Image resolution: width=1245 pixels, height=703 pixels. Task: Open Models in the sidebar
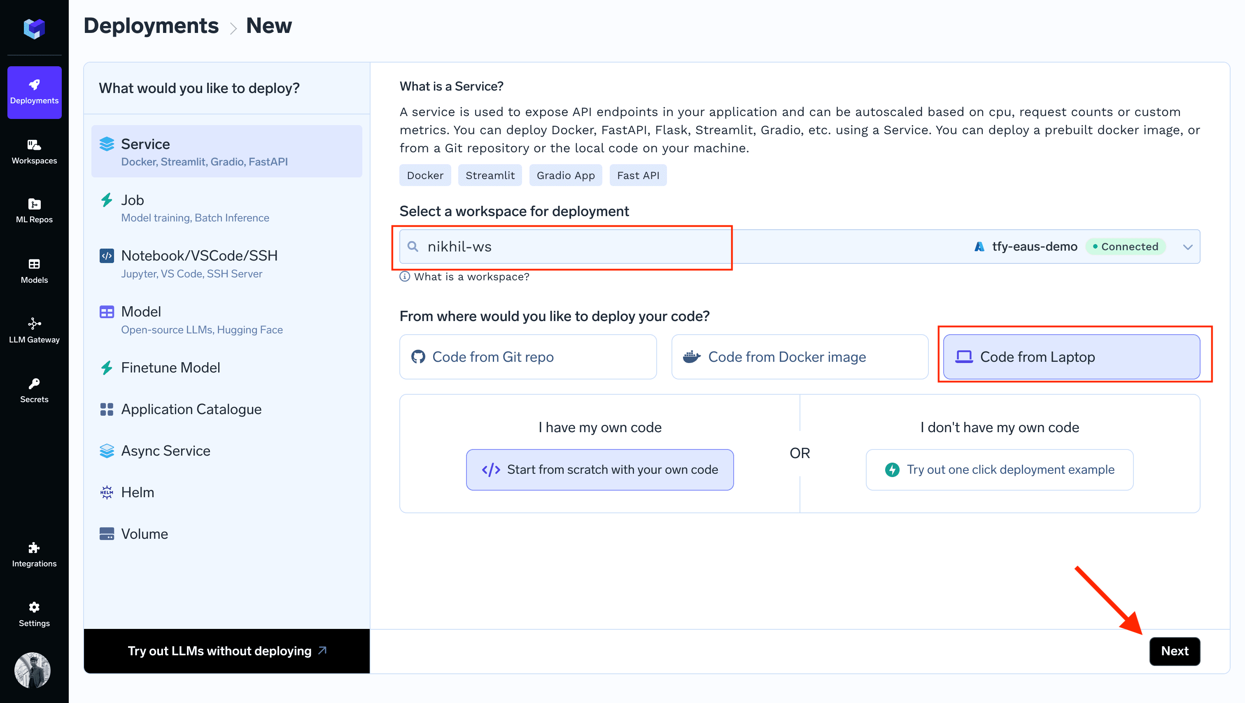34,271
